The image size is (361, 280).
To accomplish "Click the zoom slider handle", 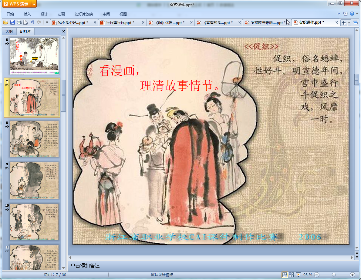I will pos(334,275).
